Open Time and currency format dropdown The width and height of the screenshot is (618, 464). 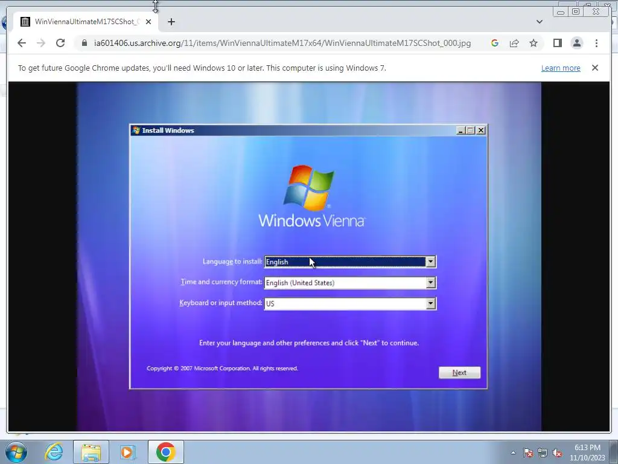431,283
